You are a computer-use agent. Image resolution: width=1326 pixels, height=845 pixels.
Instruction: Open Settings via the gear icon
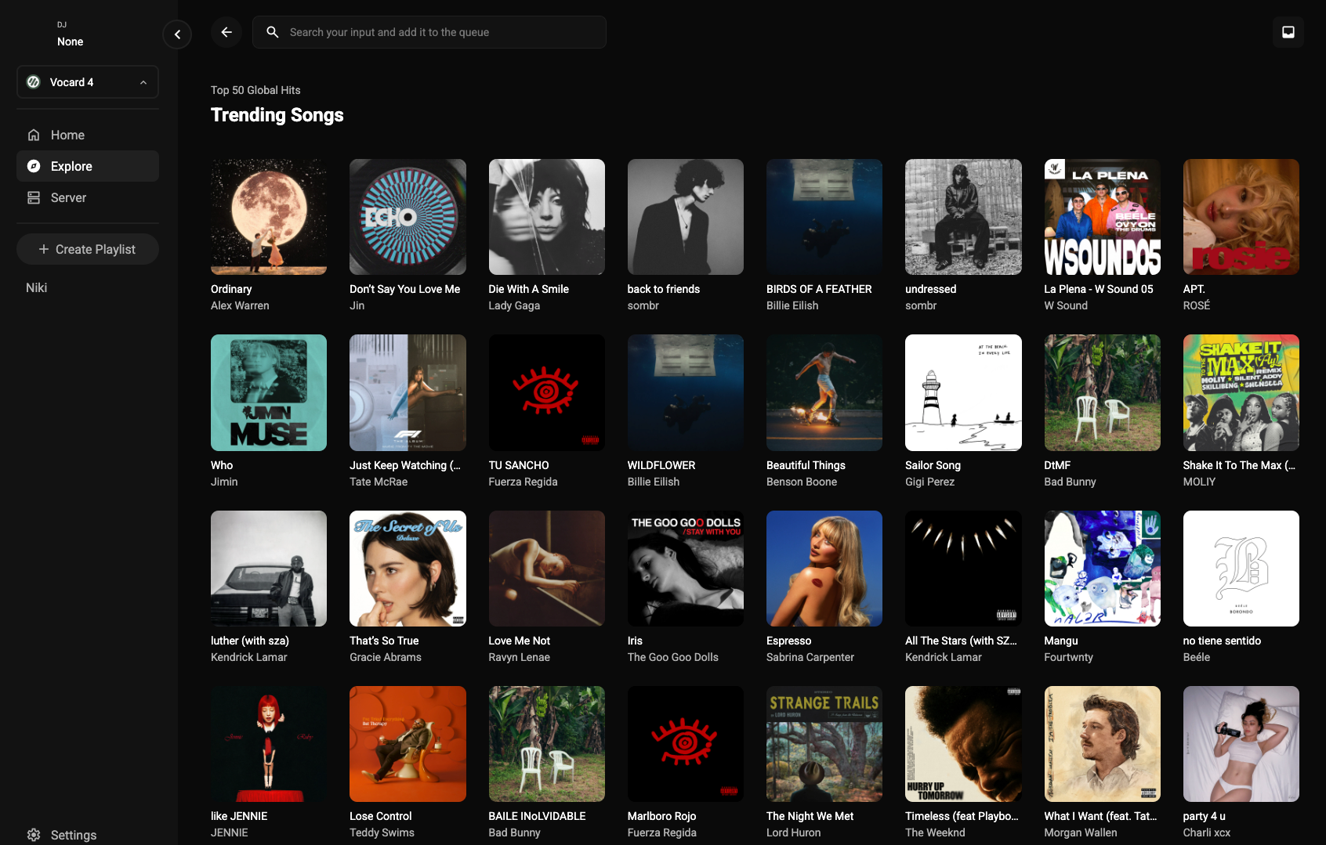pyautogui.click(x=34, y=835)
